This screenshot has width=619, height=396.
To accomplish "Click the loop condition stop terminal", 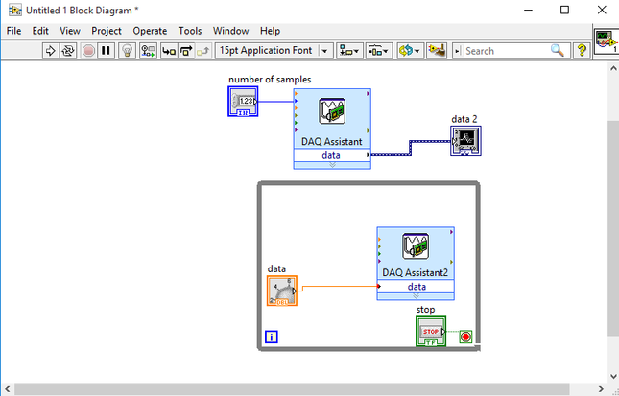I will pos(465,337).
